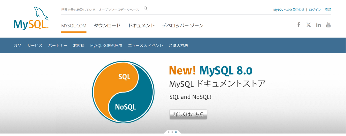Select the first carousel dot
The width and height of the screenshot is (346, 136).
point(169,132)
